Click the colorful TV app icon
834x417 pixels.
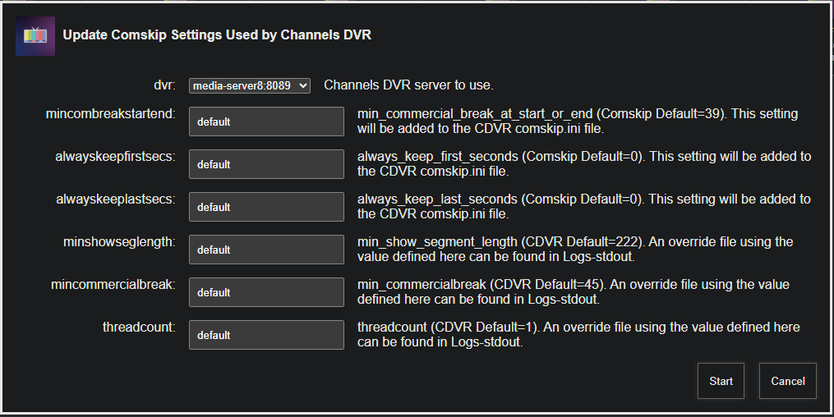pyautogui.click(x=35, y=35)
